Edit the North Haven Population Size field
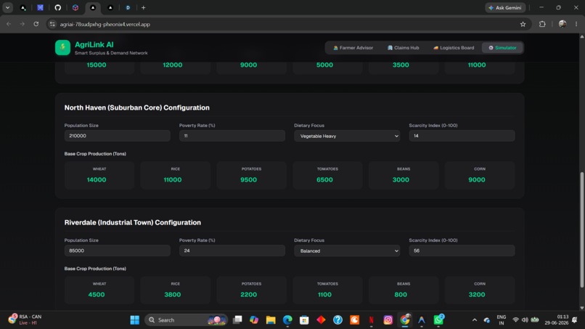 click(117, 136)
